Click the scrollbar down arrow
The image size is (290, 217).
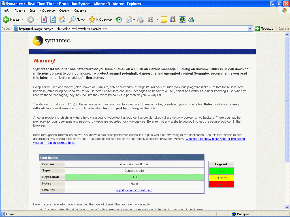pyautogui.click(x=287, y=208)
